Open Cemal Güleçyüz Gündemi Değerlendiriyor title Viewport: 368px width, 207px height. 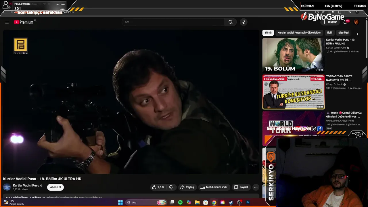[x=344, y=115]
